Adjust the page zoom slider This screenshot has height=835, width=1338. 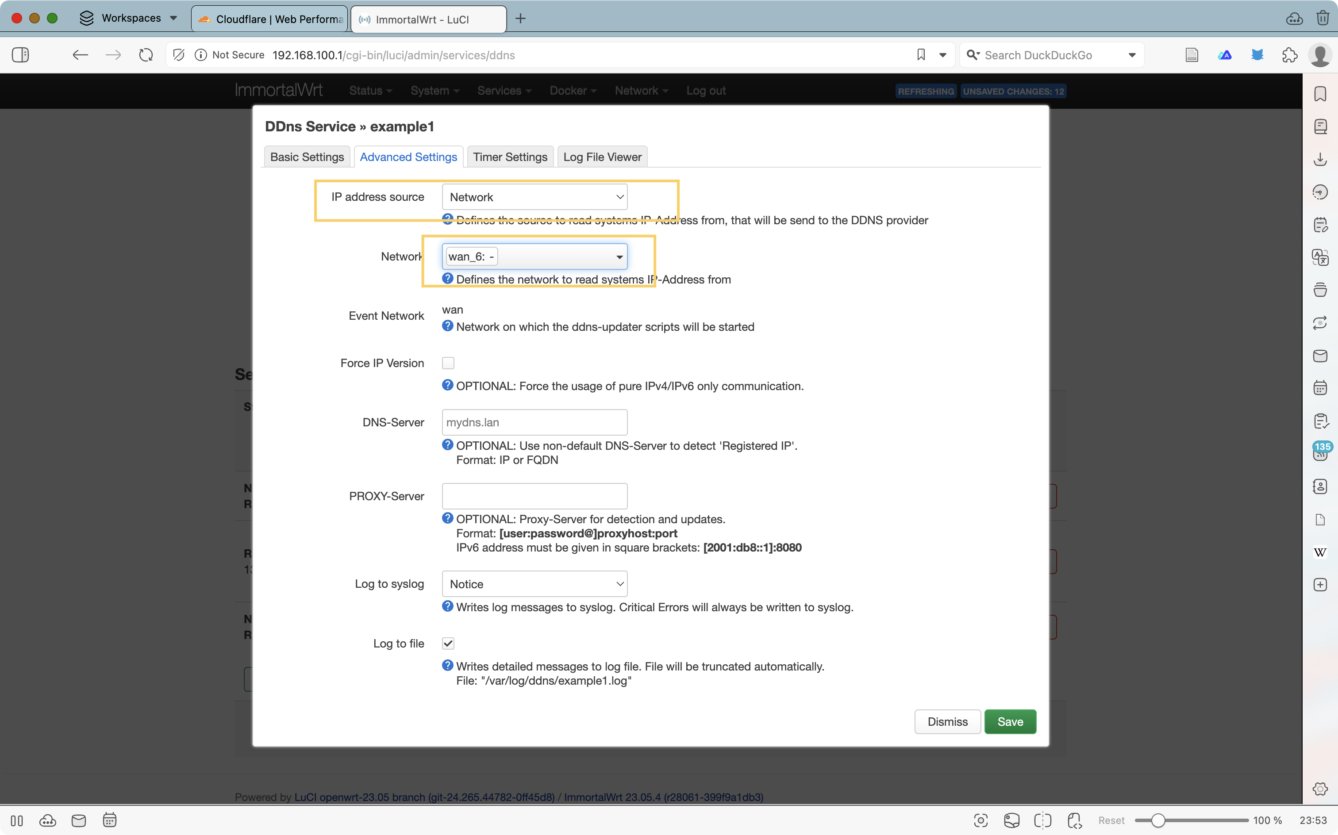1158,821
